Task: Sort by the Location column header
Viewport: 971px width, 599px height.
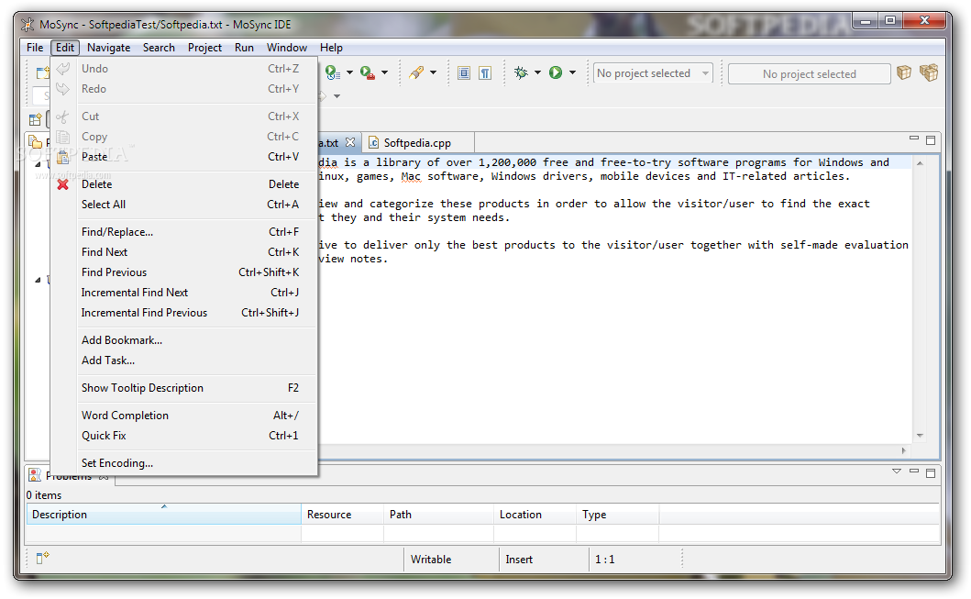Action: tap(535, 514)
